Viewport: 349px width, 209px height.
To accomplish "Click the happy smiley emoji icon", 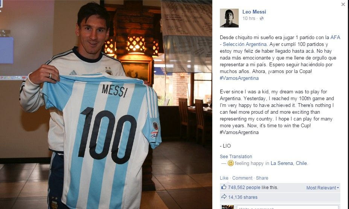I will tap(230, 163).
